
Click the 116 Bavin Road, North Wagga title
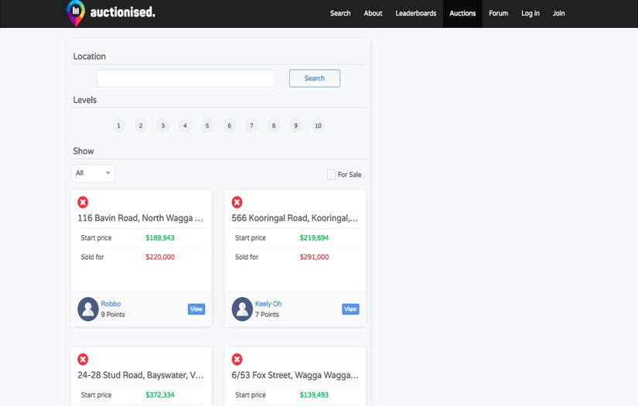coord(140,218)
